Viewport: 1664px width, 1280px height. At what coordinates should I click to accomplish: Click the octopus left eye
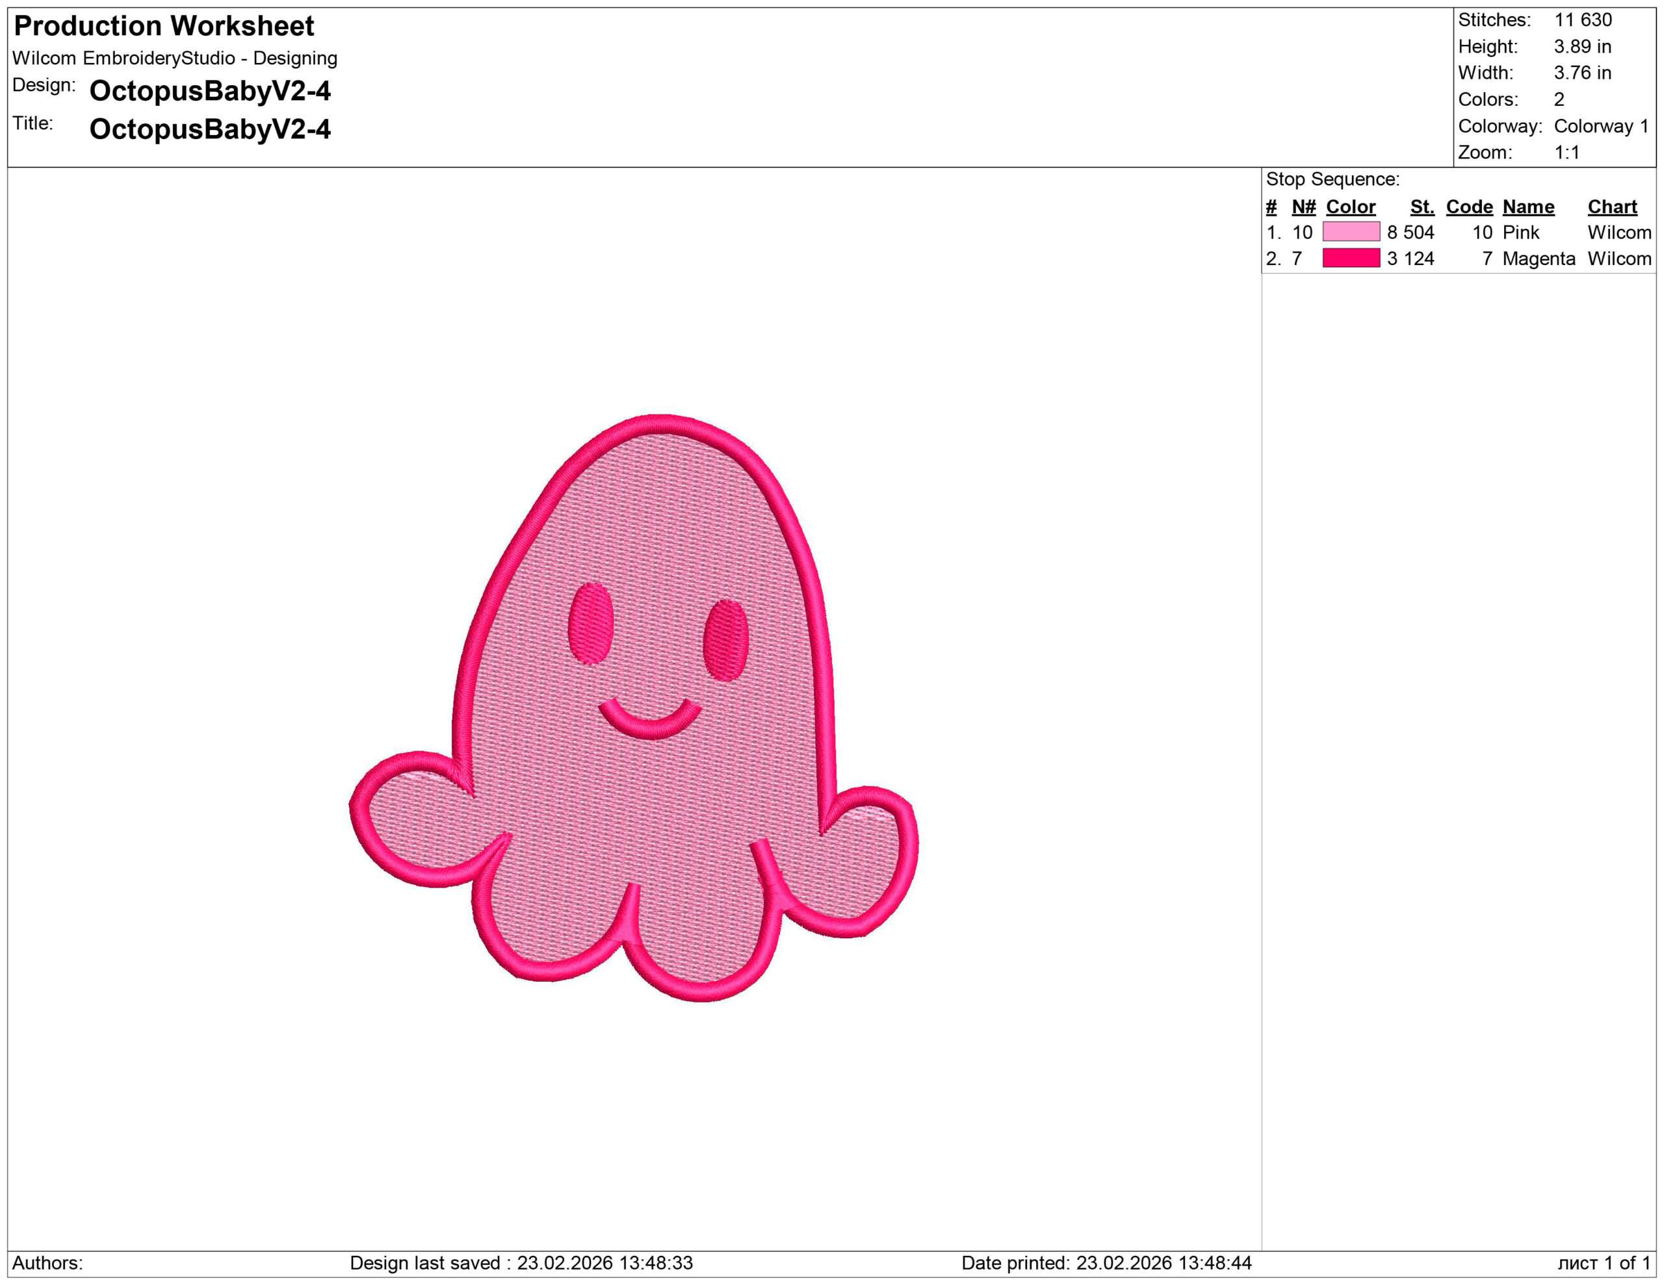coord(590,624)
